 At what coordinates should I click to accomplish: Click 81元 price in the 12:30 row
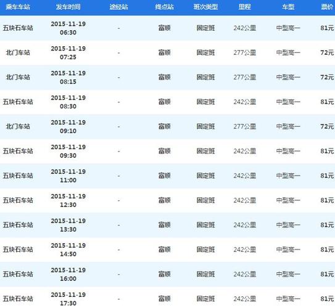pos(327,200)
